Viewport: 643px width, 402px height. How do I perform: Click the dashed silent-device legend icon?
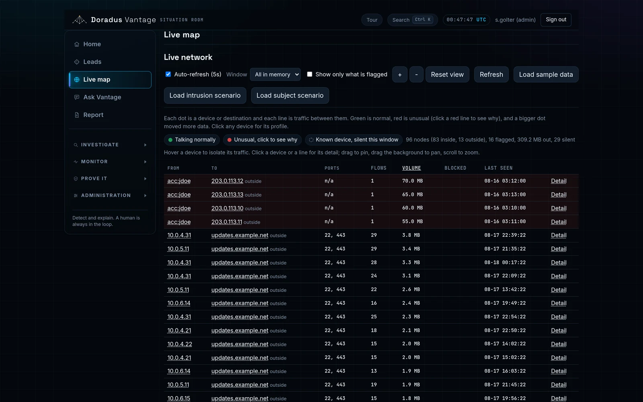311,140
